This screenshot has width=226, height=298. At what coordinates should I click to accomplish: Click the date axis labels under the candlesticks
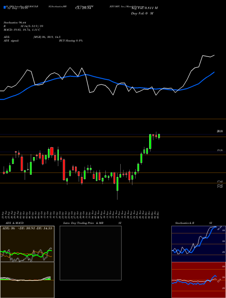click(x=81, y=215)
